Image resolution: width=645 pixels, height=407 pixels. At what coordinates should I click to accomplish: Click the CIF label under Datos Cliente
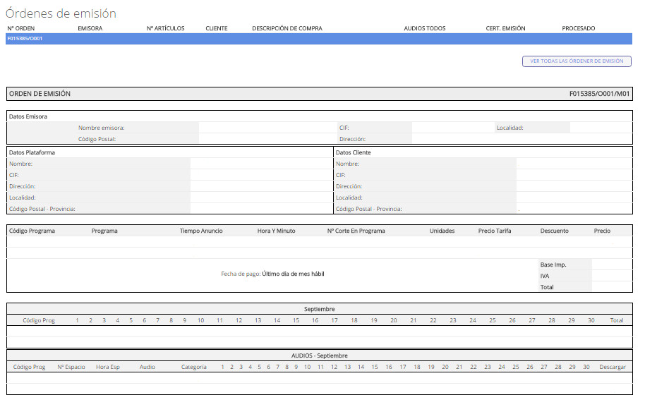340,175
